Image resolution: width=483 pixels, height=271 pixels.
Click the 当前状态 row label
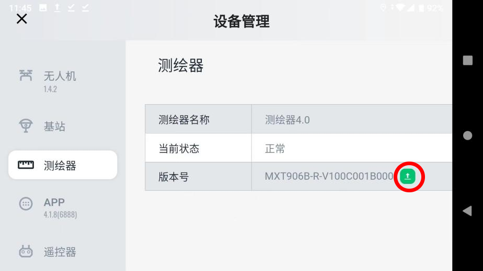(x=179, y=149)
